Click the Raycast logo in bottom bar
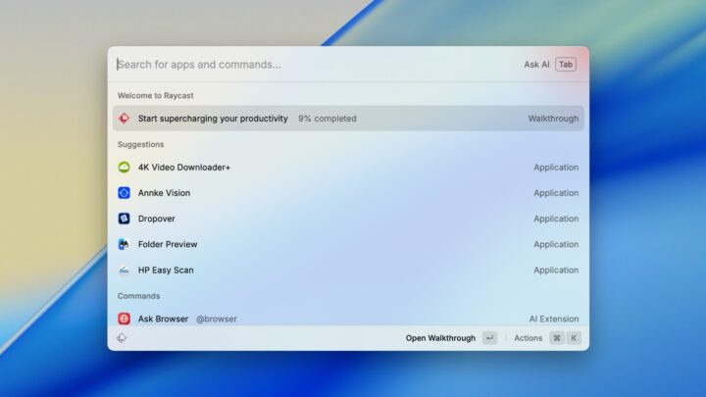 tap(122, 338)
